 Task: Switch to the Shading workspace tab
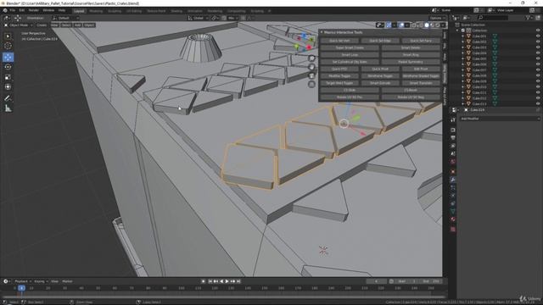click(x=176, y=11)
